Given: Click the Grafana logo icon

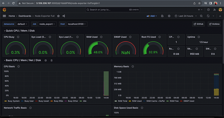Looking at the screenshot, I should [x=4, y=10].
